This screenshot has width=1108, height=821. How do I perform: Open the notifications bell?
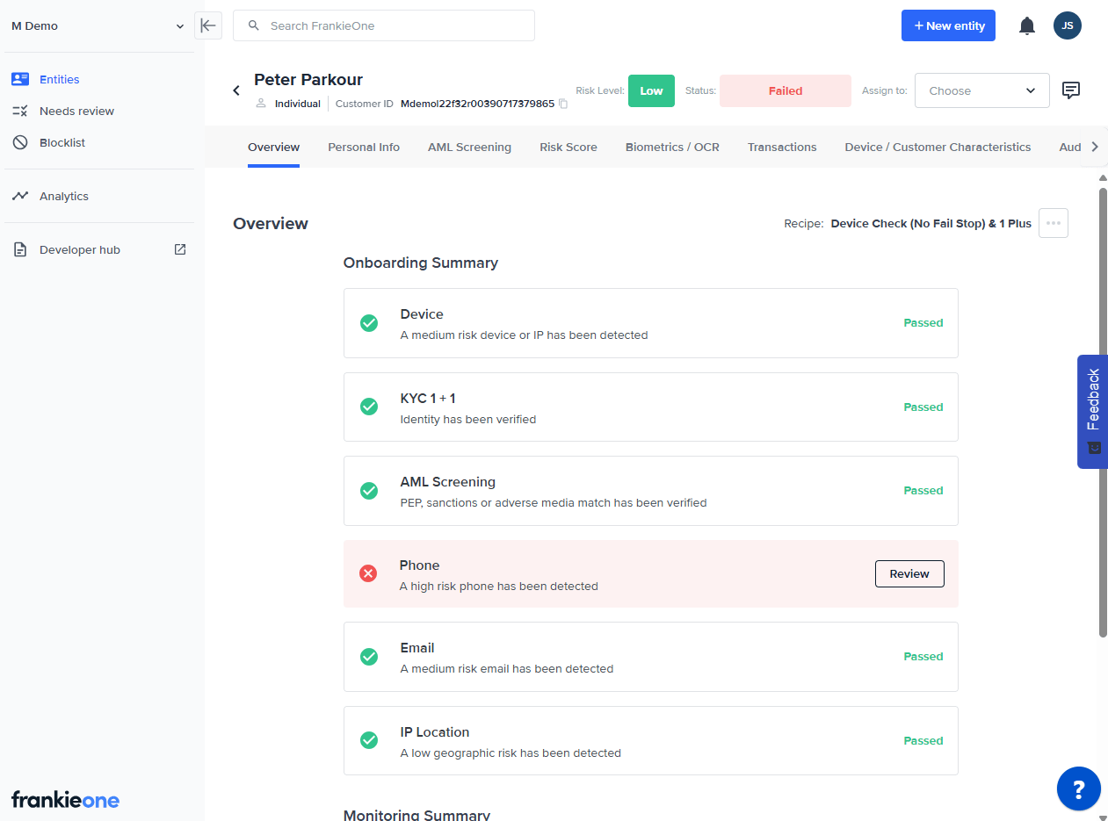click(1026, 25)
